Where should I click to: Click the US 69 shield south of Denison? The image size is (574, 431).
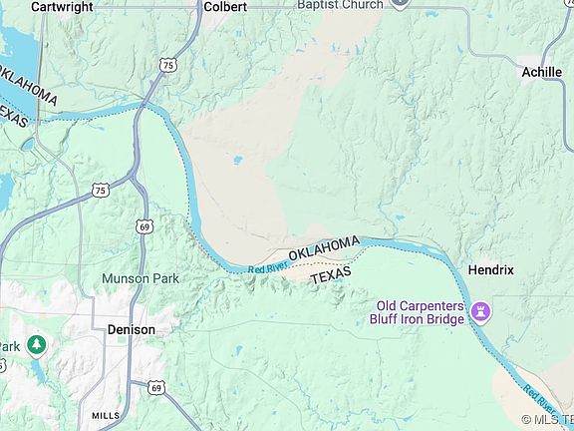click(156, 388)
